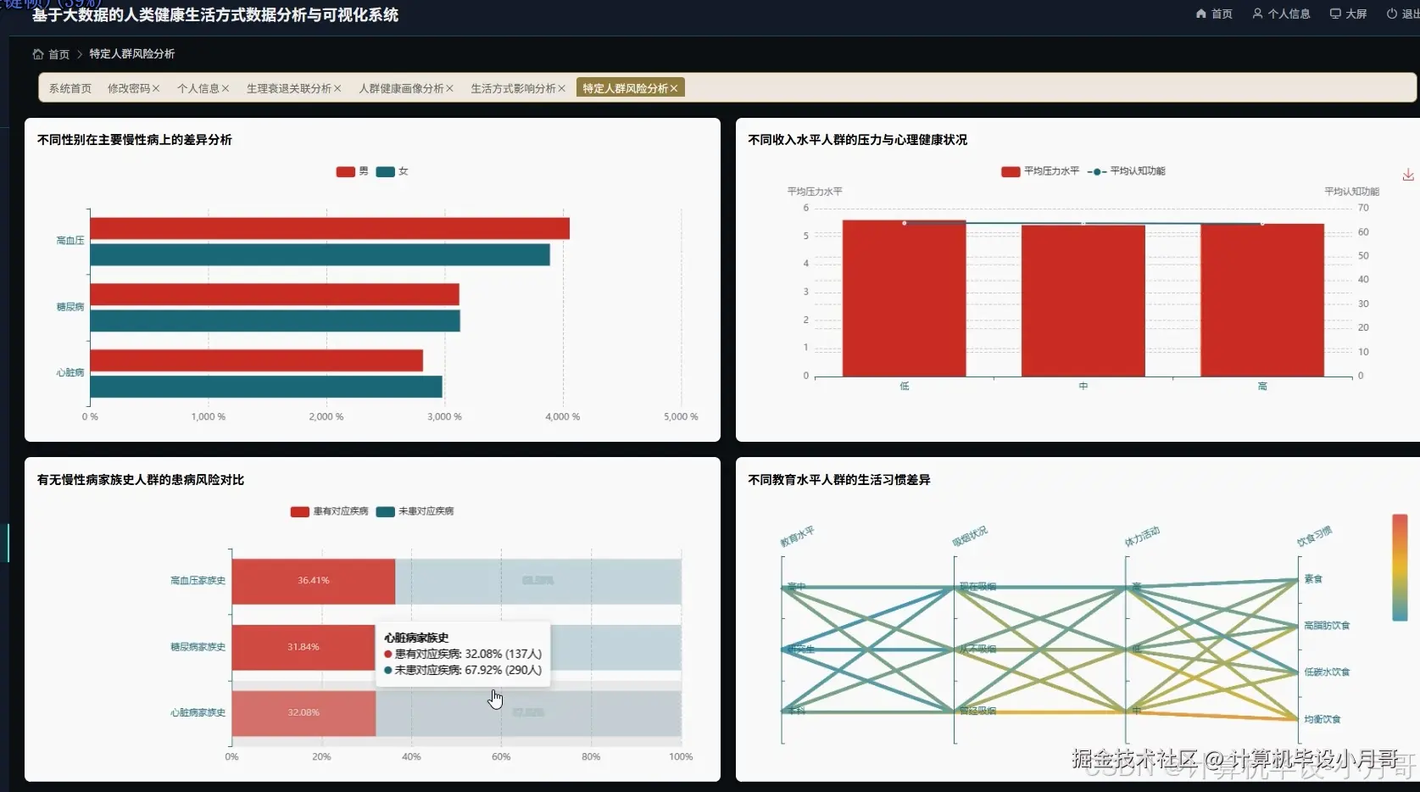Close the 生活方式影响分析 tab
Screen dimensions: 1420x792
click(561, 88)
